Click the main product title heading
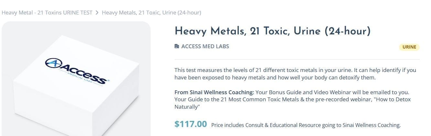431x136 pixels. [272, 31]
